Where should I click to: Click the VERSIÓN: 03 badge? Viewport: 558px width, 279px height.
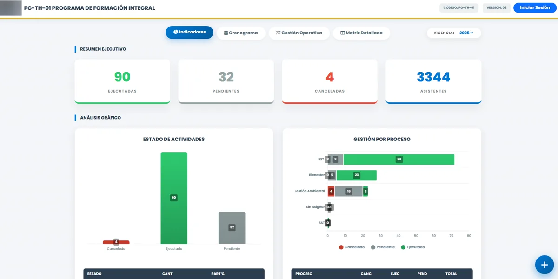coord(497,8)
